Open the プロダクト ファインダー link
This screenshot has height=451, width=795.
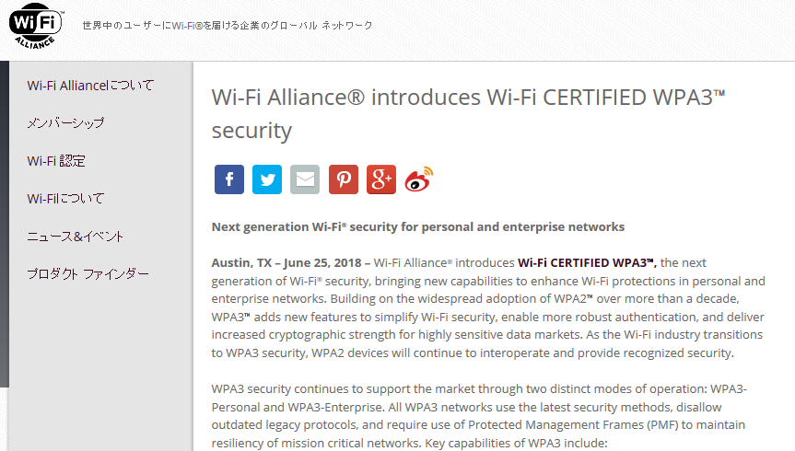click(x=88, y=274)
